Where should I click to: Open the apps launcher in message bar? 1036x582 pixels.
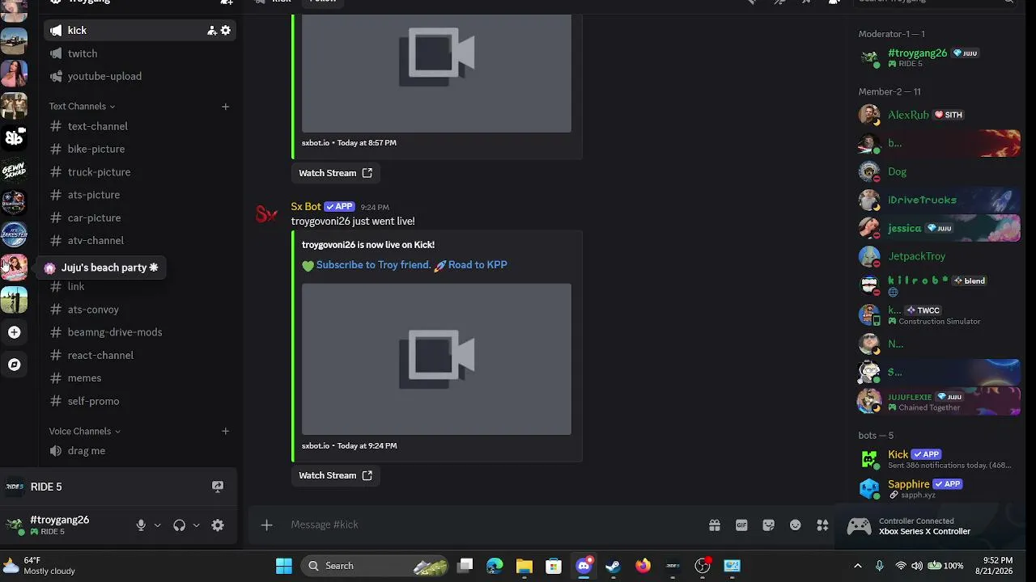tap(822, 525)
